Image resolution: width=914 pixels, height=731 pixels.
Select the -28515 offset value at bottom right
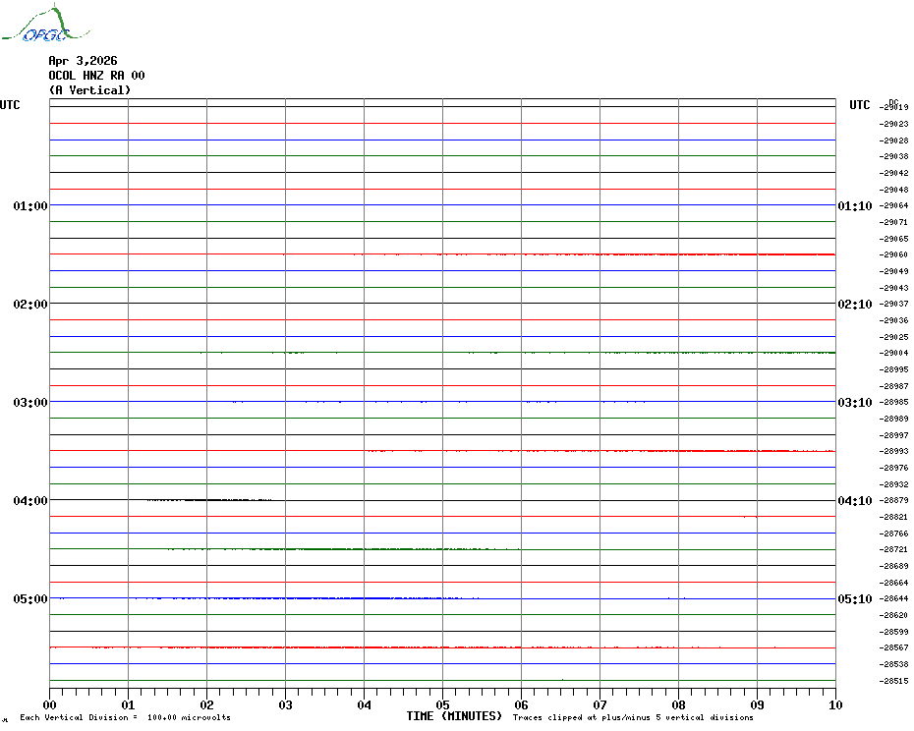click(894, 681)
